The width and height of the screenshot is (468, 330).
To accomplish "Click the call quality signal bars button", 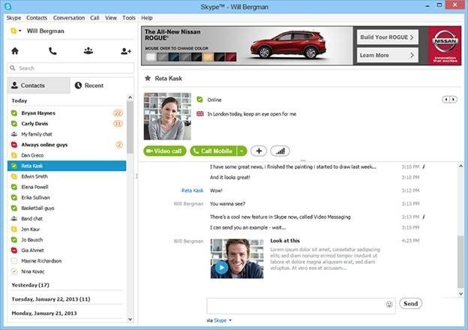I will click(280, 151).
